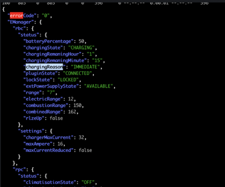
Task: Click the rlzeUp value false
Action: 56,118
